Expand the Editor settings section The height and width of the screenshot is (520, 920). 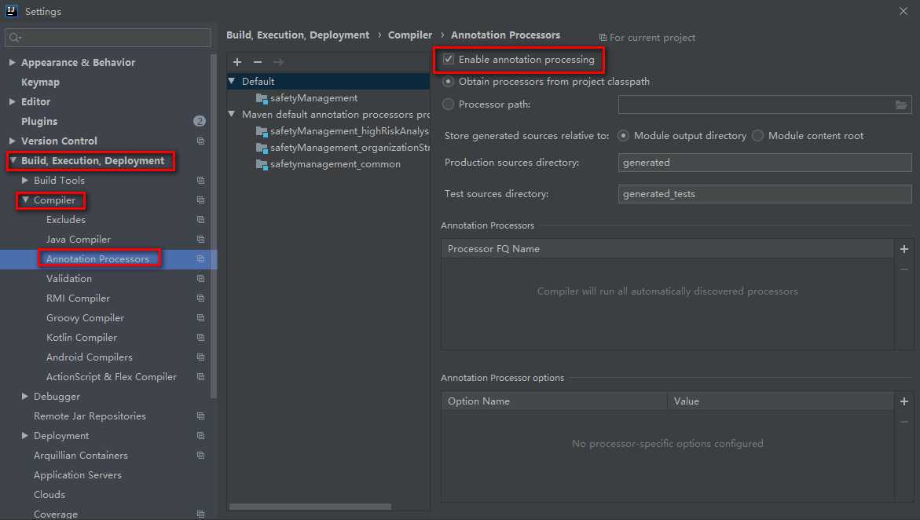(x=13, y=101)
